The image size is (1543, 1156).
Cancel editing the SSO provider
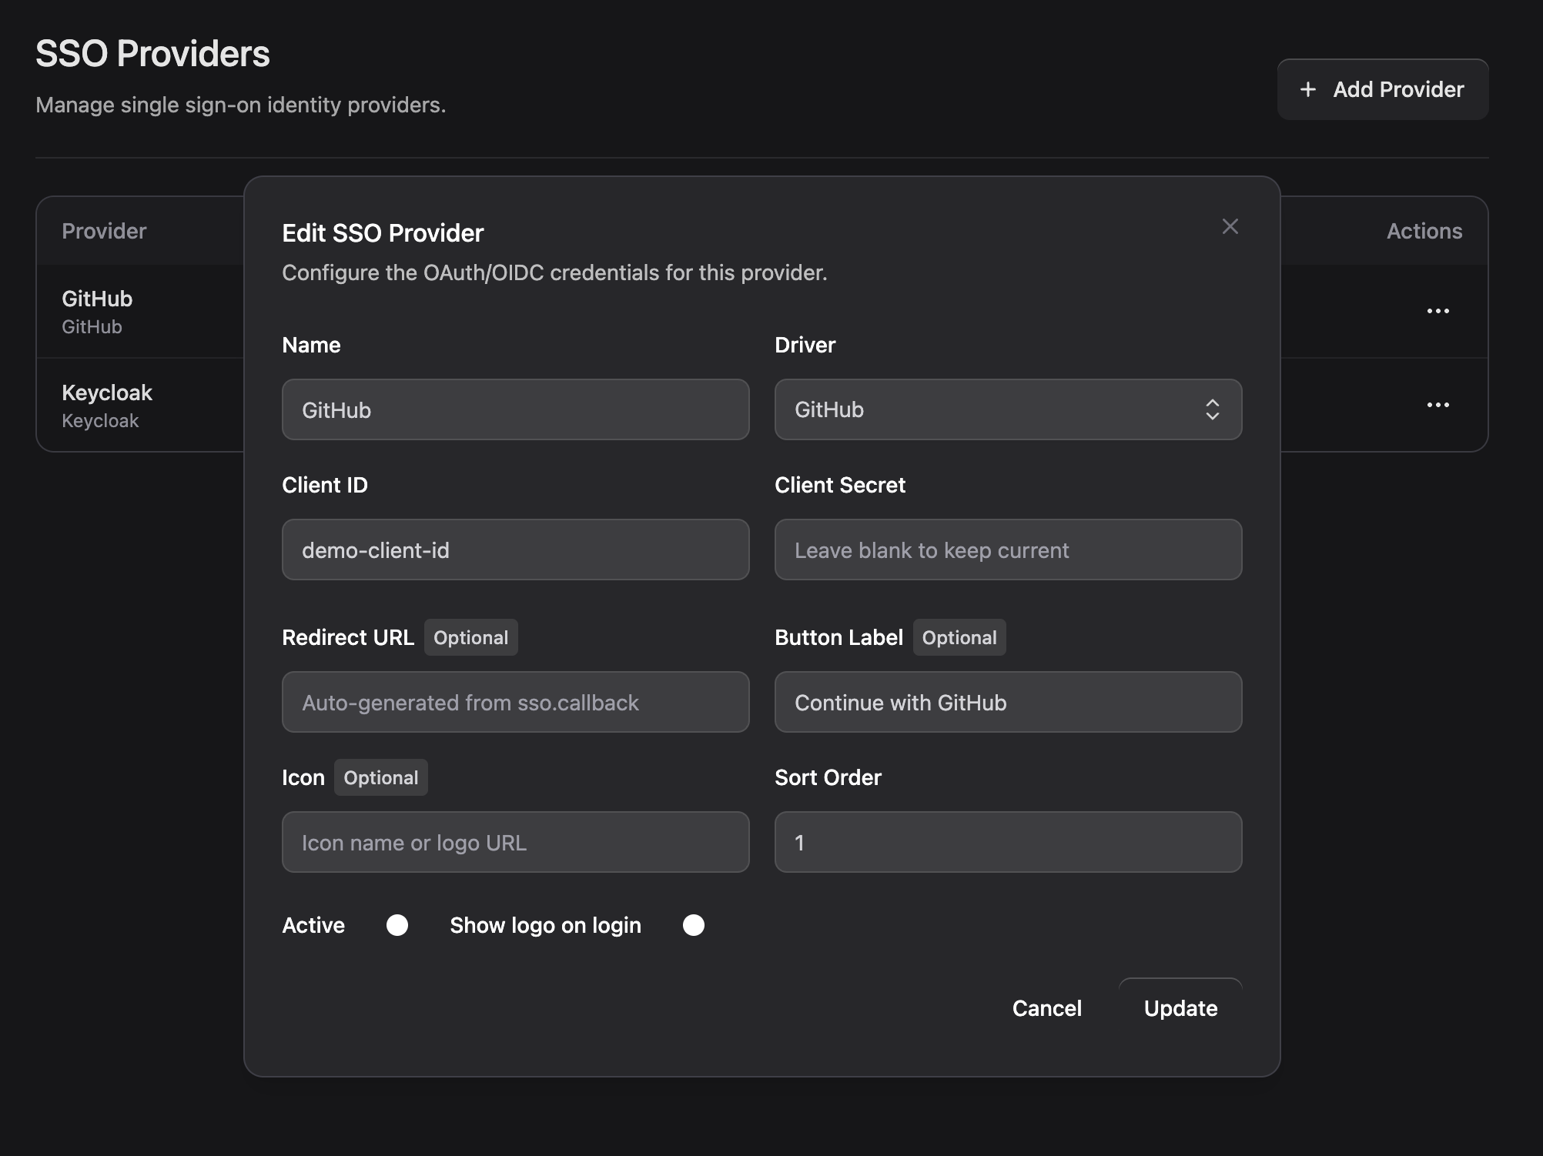1046,1008
